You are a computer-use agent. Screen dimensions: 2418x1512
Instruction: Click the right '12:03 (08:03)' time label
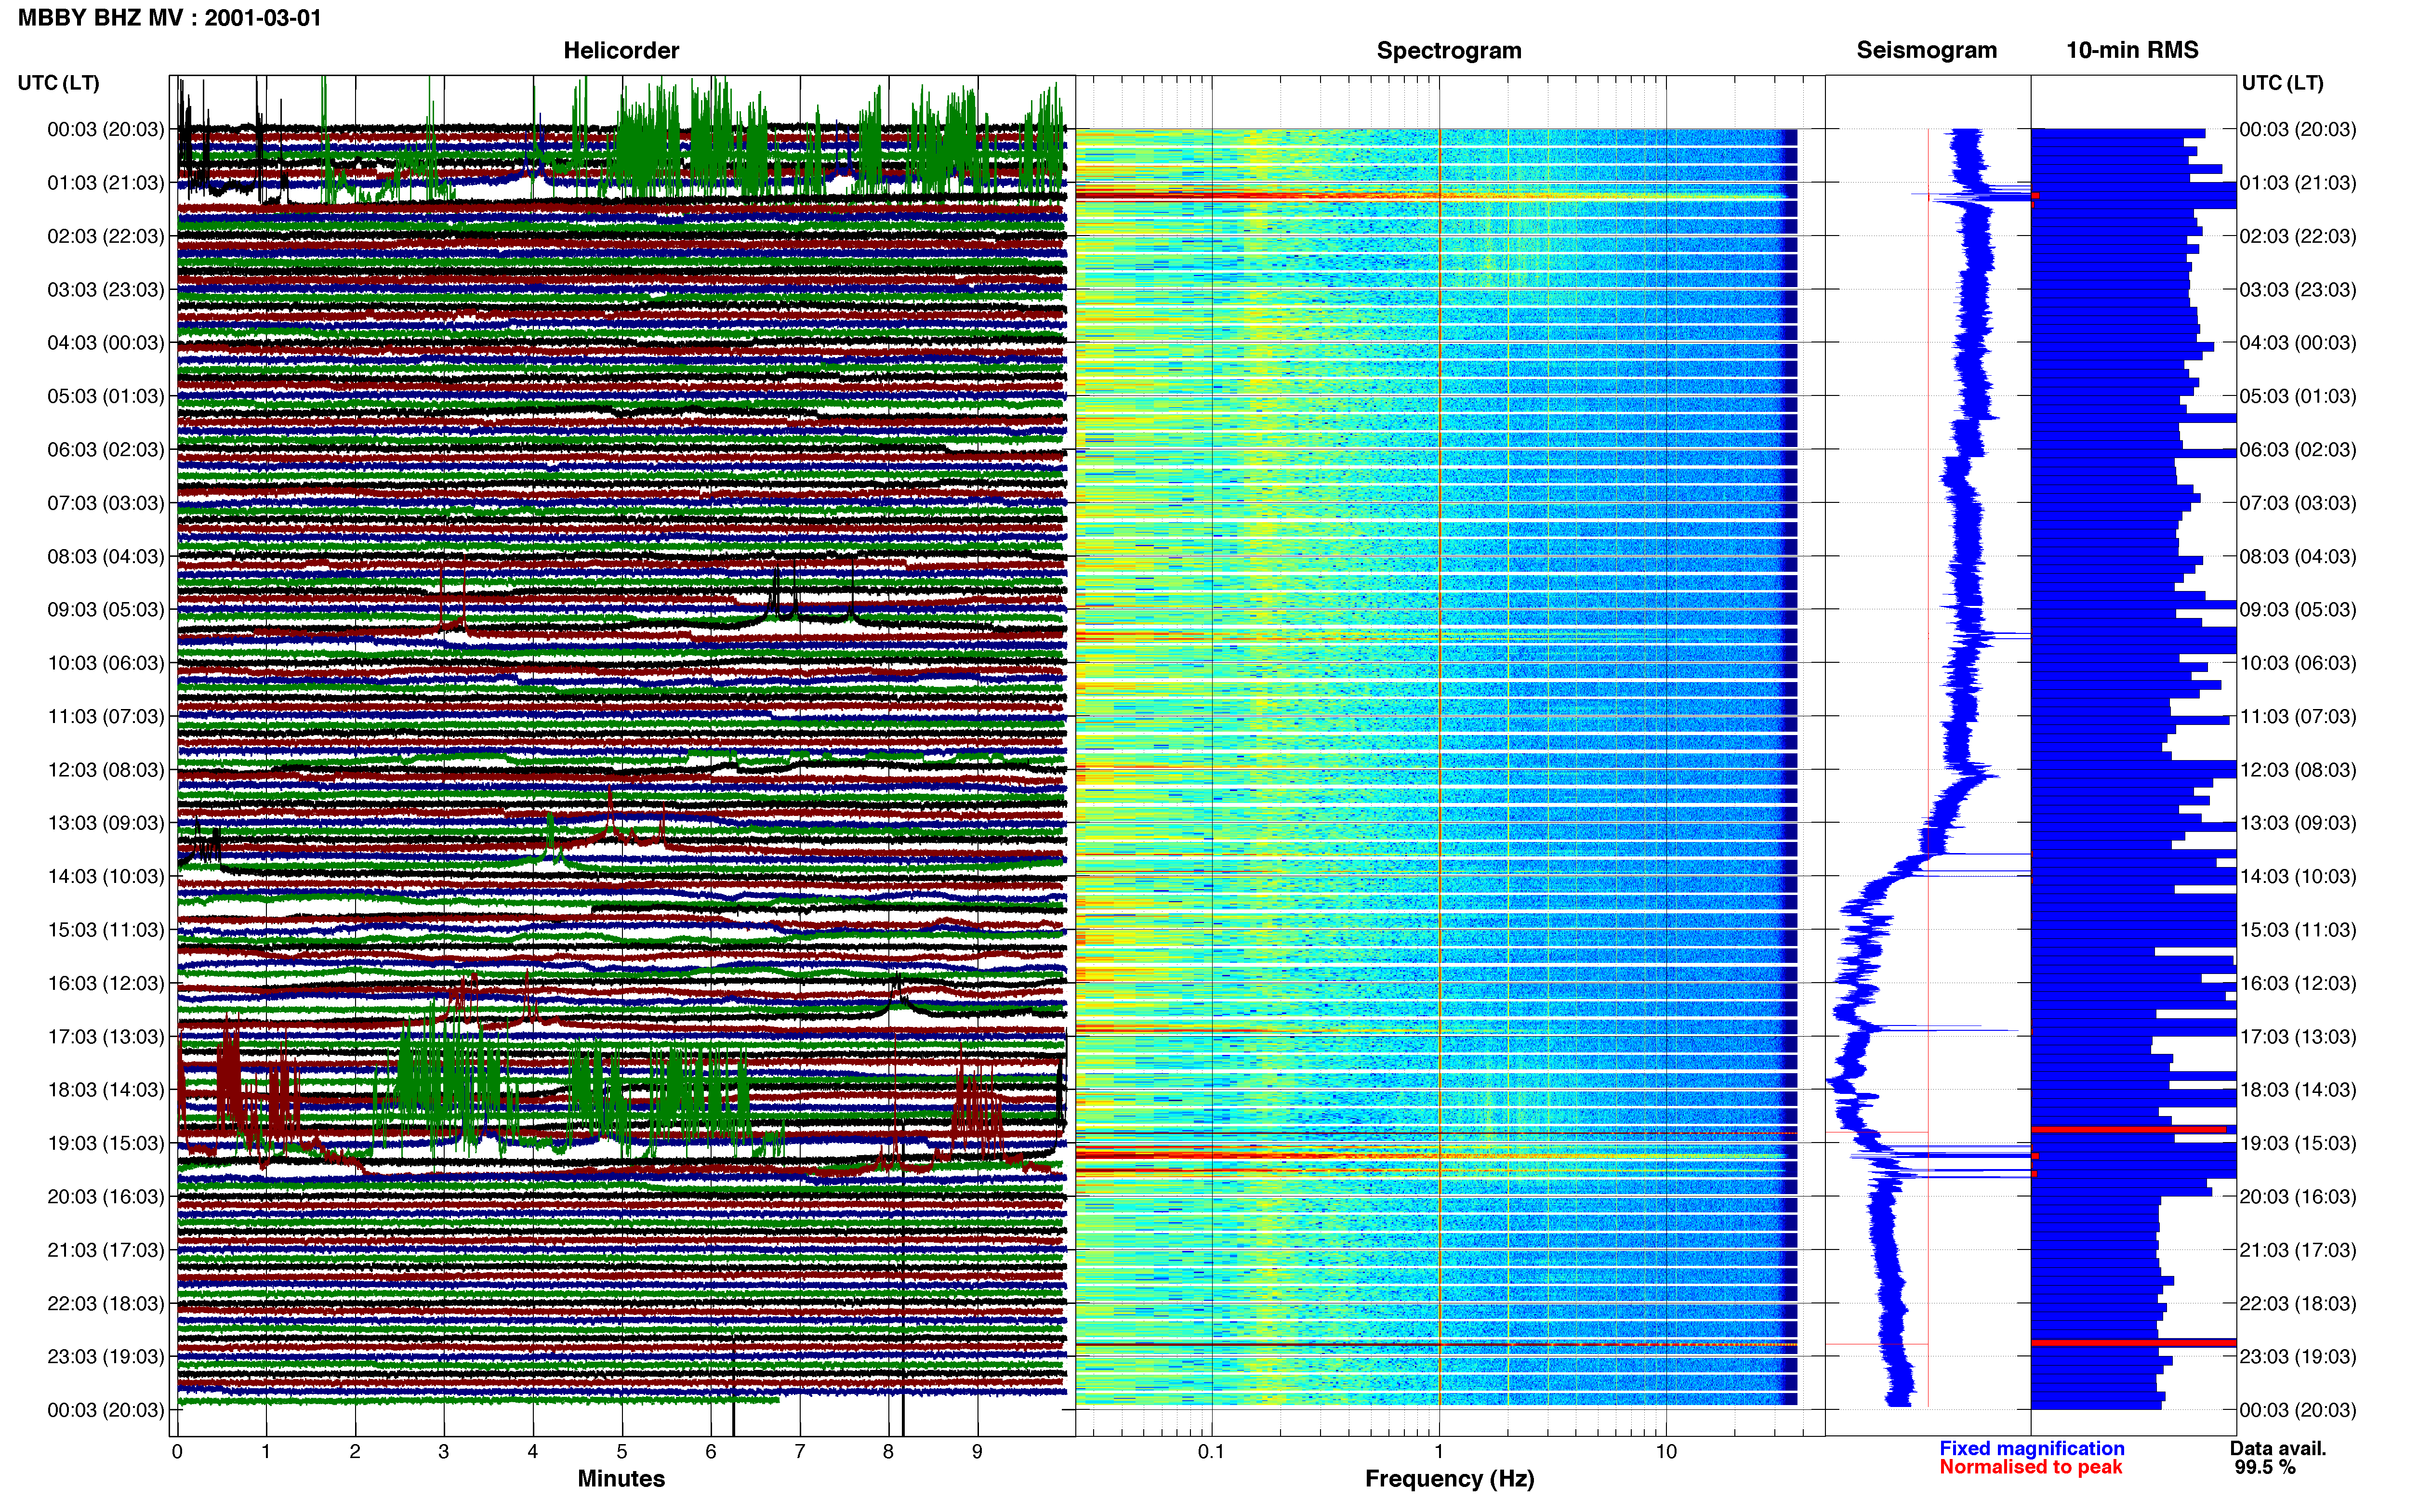coord(2298,770)
